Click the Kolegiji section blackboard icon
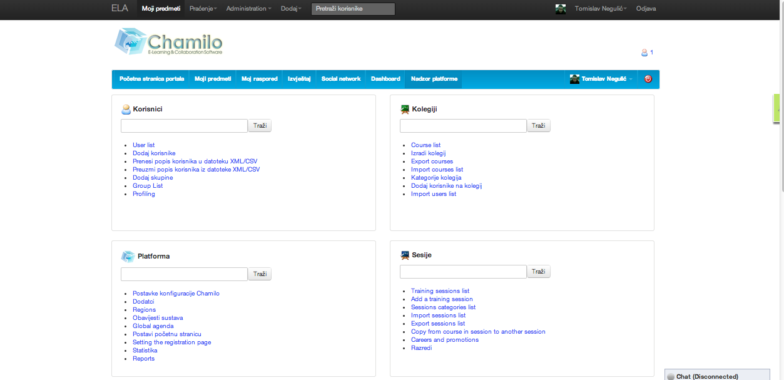The image size is (784, 380). click(x=405, y=109)
